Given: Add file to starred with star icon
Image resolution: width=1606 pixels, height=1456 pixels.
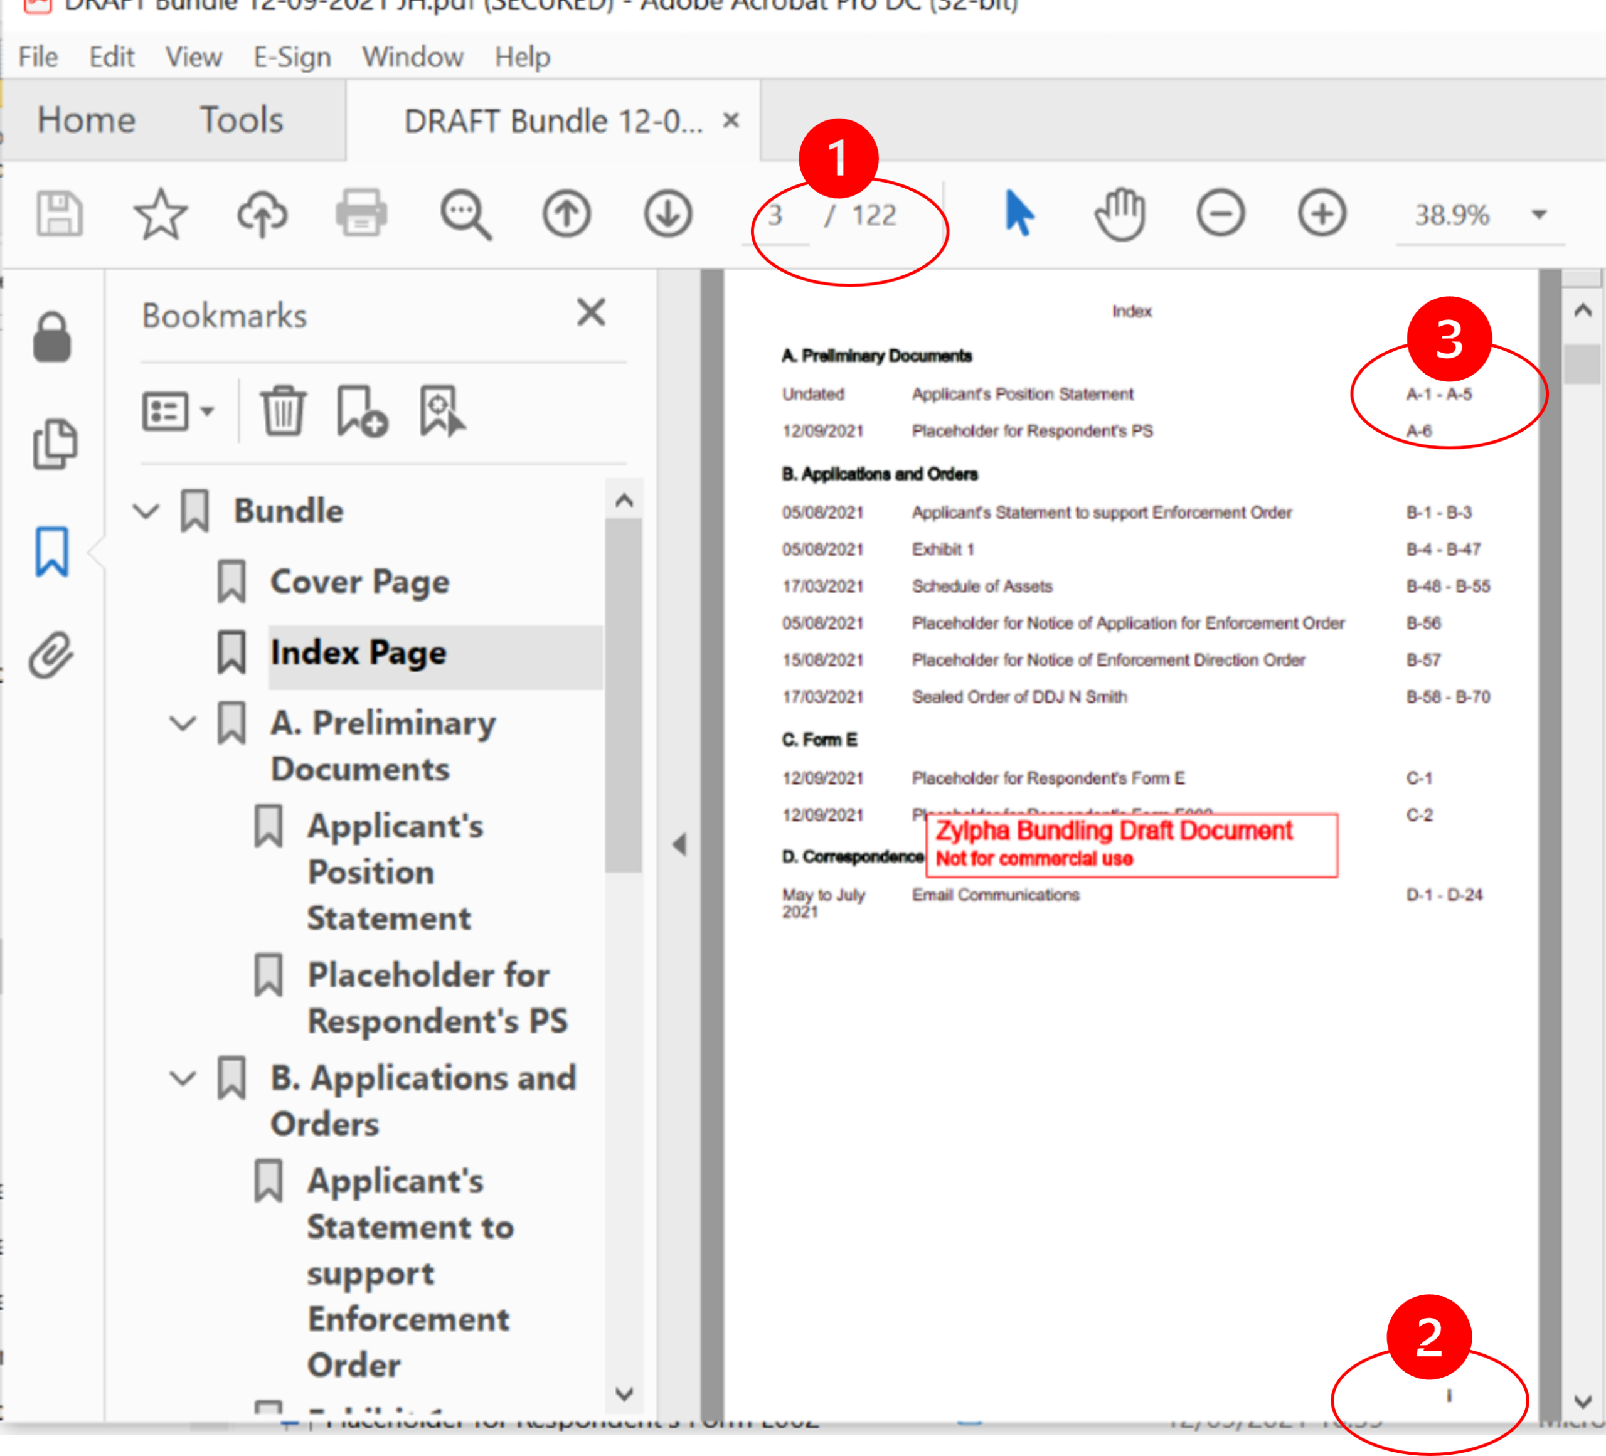Looking at the screenshot, I should click(x=160, y=213).
